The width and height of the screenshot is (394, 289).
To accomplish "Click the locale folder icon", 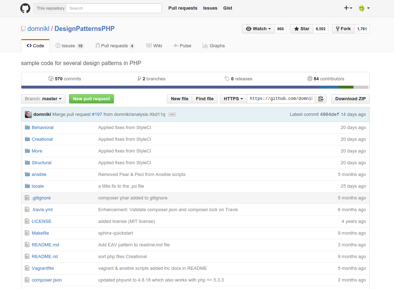I will point(27,186).
